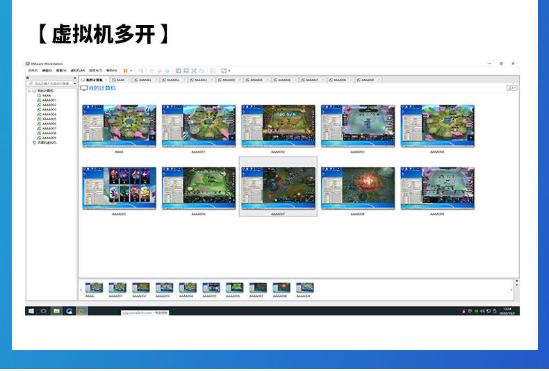The height and width of the screenshot is (371, 549).
Task: Click the full screen mode icon
Action: pos(194,71)
